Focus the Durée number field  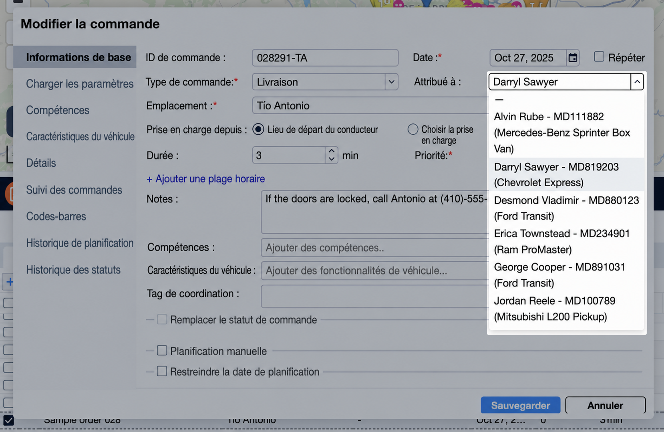(289, 155)
